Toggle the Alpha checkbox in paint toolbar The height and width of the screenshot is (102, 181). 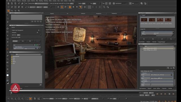[x=58, y=3]
